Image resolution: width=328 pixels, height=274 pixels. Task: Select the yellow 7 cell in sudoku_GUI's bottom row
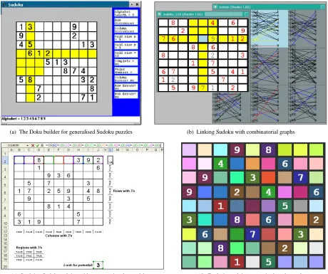pyautogui.click(x=203, y=88)
